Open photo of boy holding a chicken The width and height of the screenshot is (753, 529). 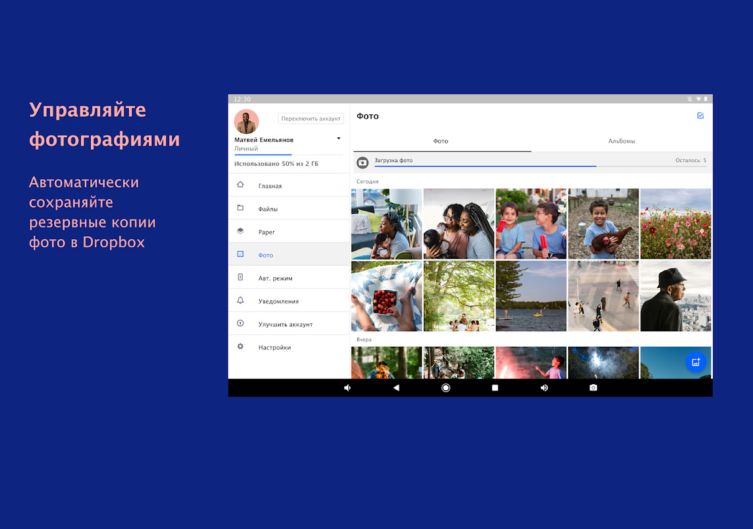pyautogui.click(x=603, y=224)
